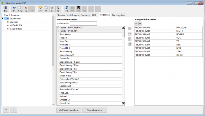Select Bezeichnung 2 Ital field
Screen dimensions: 205x116
(x=90, y=72)
